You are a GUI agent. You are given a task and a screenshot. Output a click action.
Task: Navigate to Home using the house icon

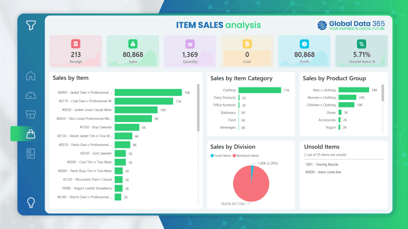click(31, 76)
